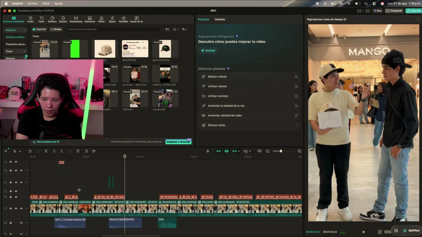This screenshot has width=422, height=237.
Task: Adjust the timeline zoom slider
Action: click(281, 151)
